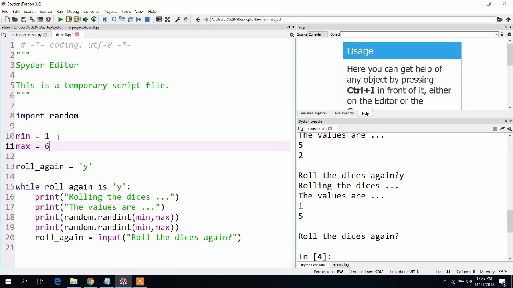Open the Run menu

click(x=59, y=12)
